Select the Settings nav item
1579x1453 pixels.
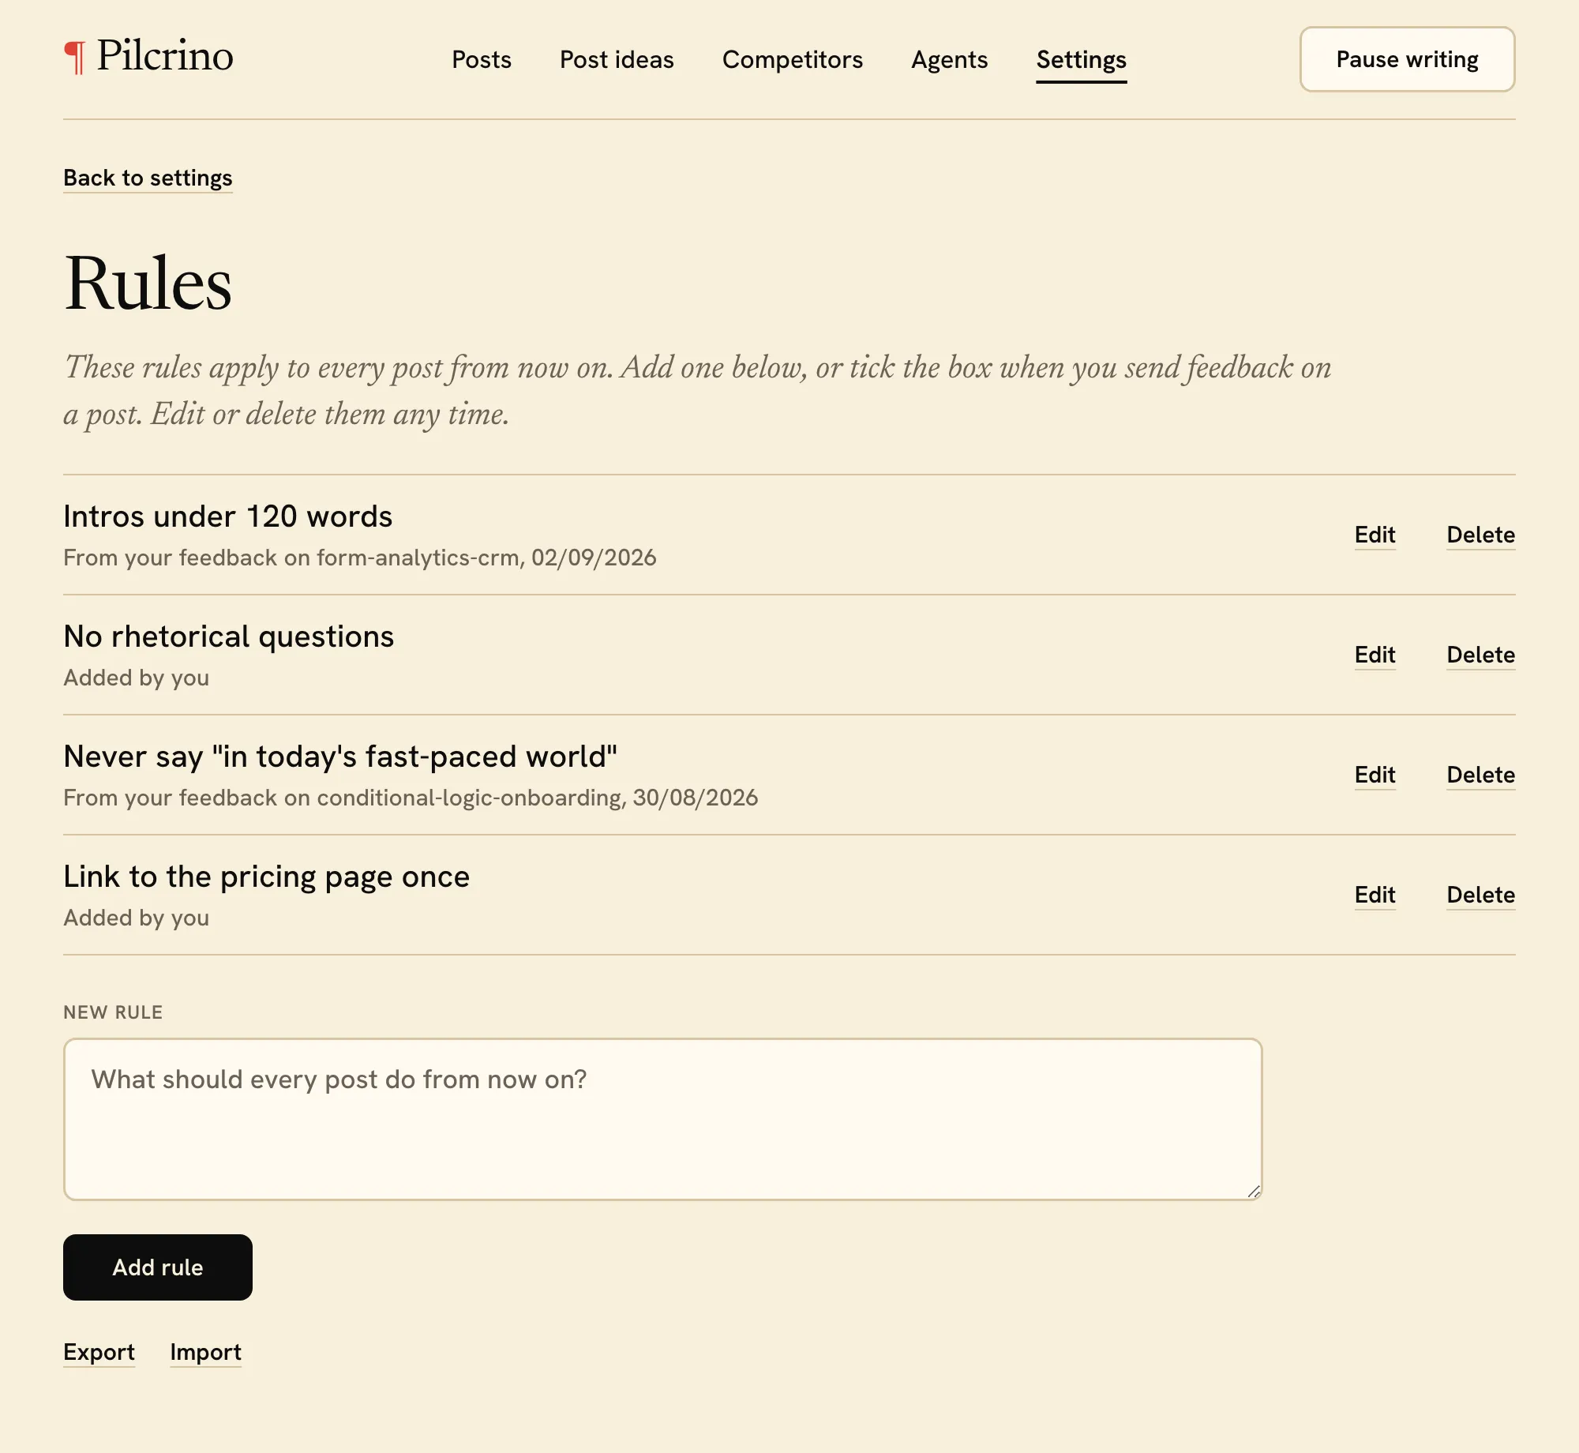pyautogui.click(x=1082, y=59)
